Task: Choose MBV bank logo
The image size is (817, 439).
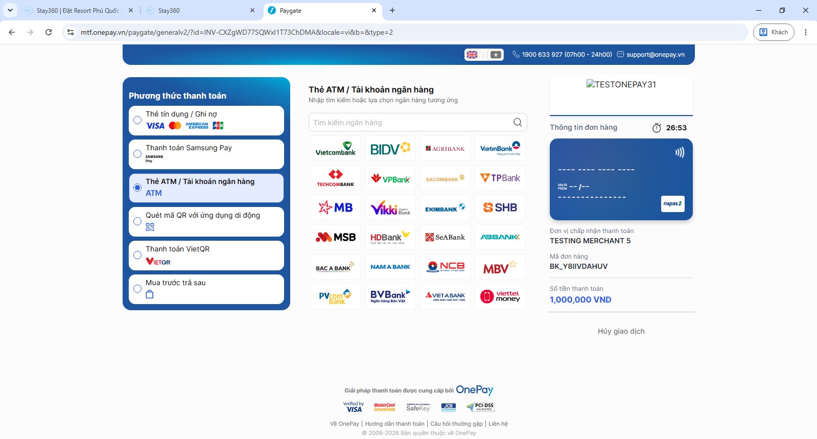Action: [500, 267]
